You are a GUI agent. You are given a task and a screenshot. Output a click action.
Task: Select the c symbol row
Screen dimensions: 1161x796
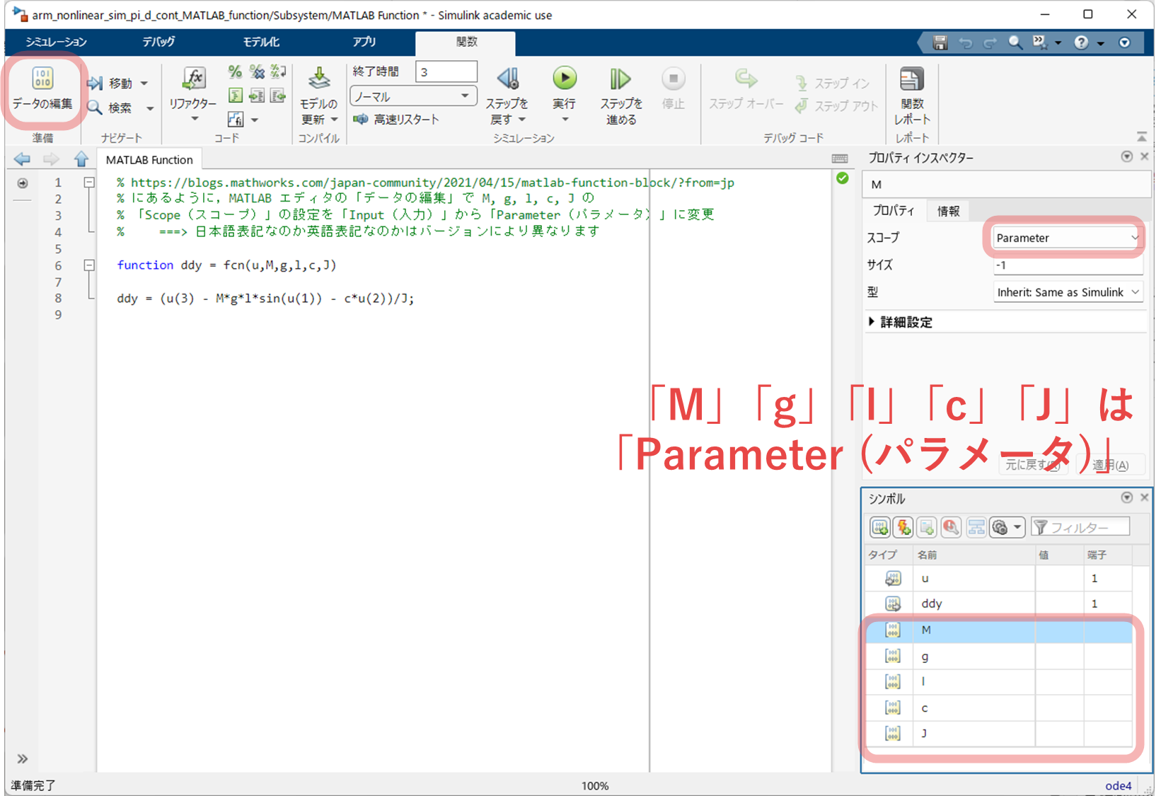point(999,708)
